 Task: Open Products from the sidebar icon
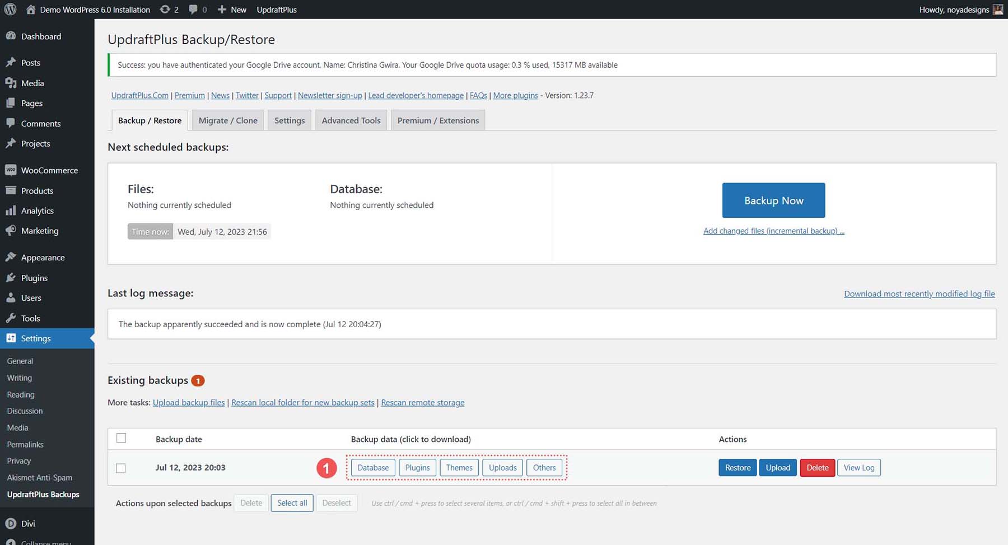tap(11, 190)
